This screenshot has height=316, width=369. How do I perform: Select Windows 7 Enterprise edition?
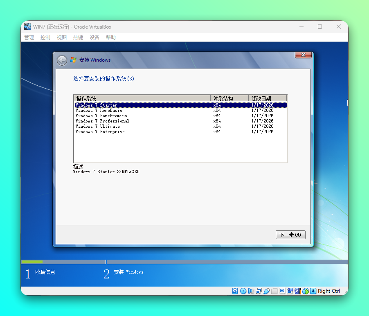[100, 131]
